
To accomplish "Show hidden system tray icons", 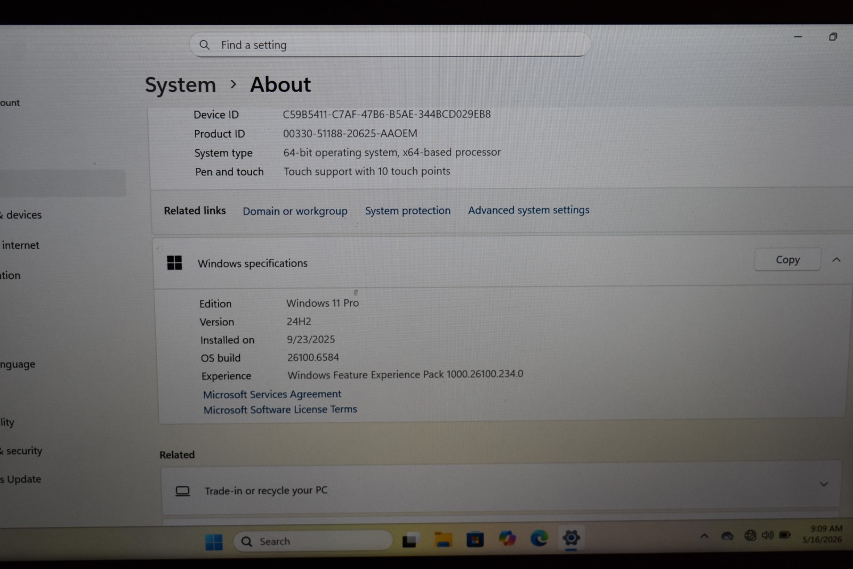I will (704, 536).
